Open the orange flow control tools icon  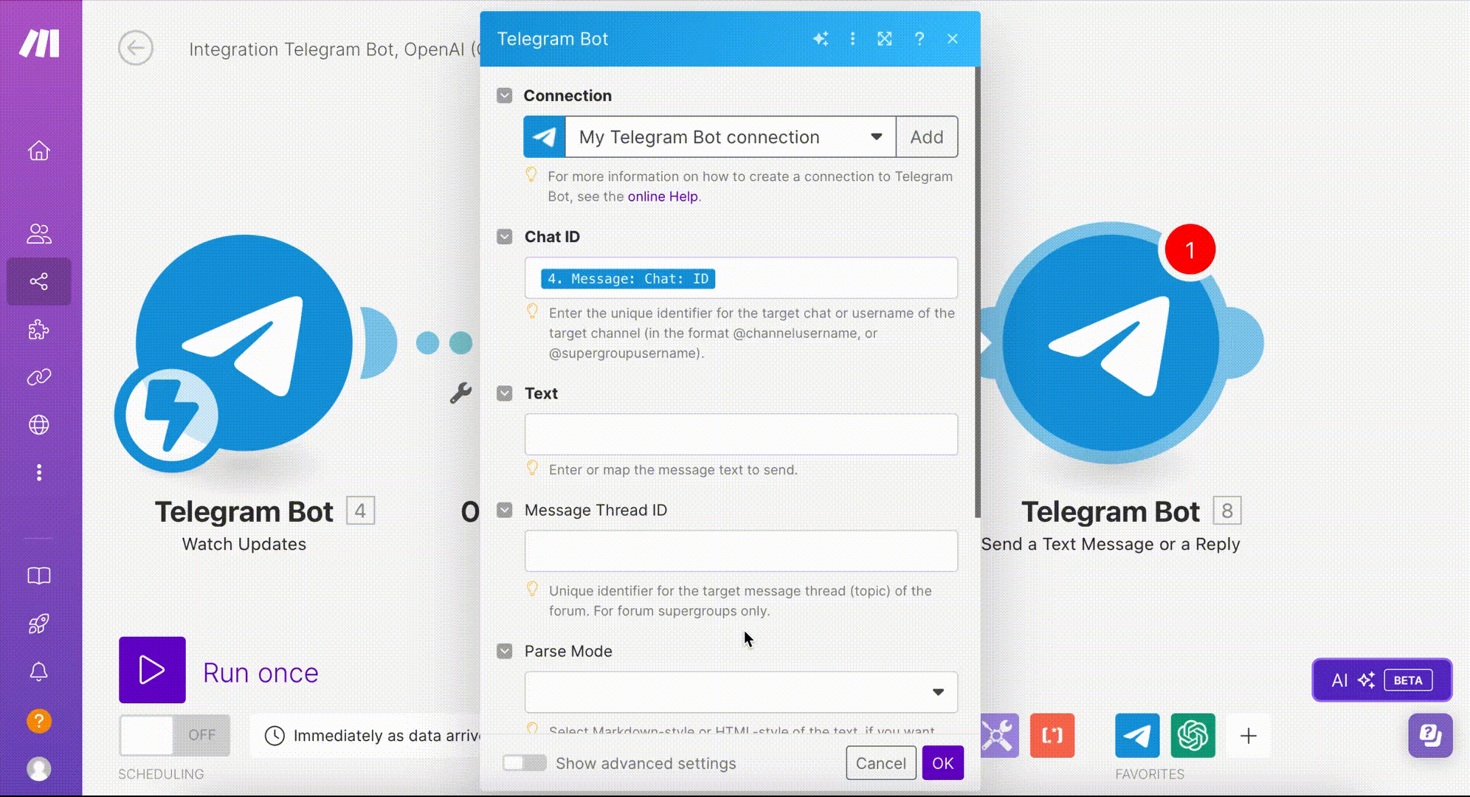[1052, 735]
